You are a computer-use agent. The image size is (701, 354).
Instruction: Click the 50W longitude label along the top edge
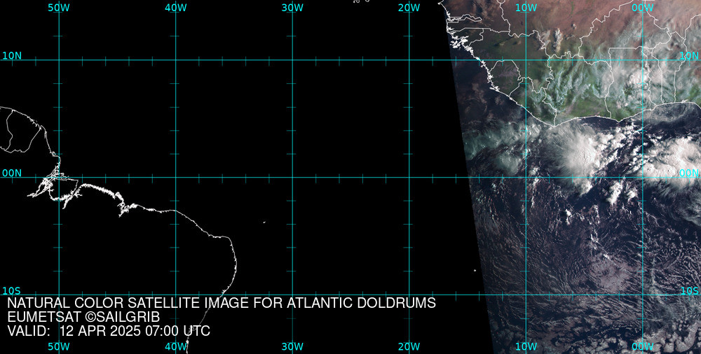click(59, 8)
